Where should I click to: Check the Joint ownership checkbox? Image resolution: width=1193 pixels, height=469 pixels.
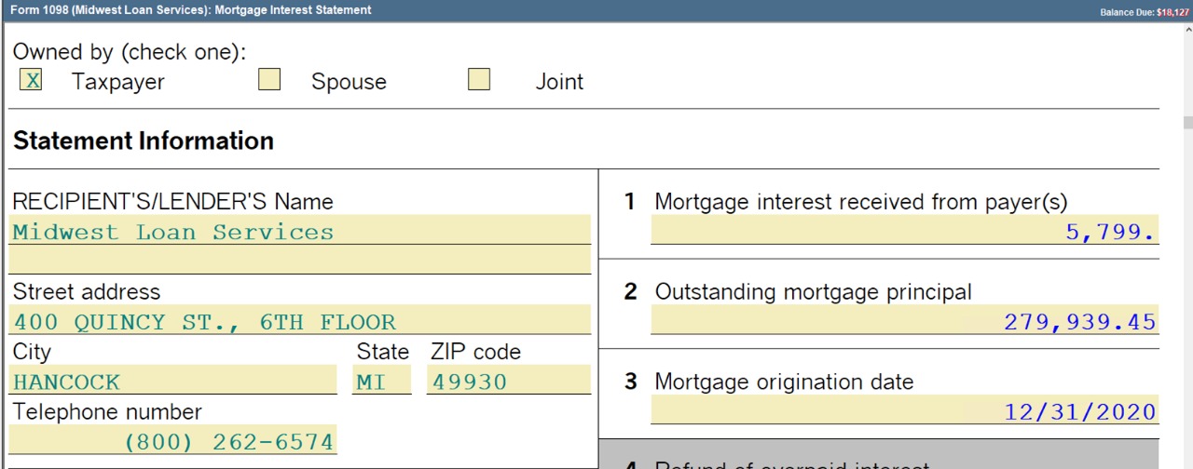coord(479,80)
